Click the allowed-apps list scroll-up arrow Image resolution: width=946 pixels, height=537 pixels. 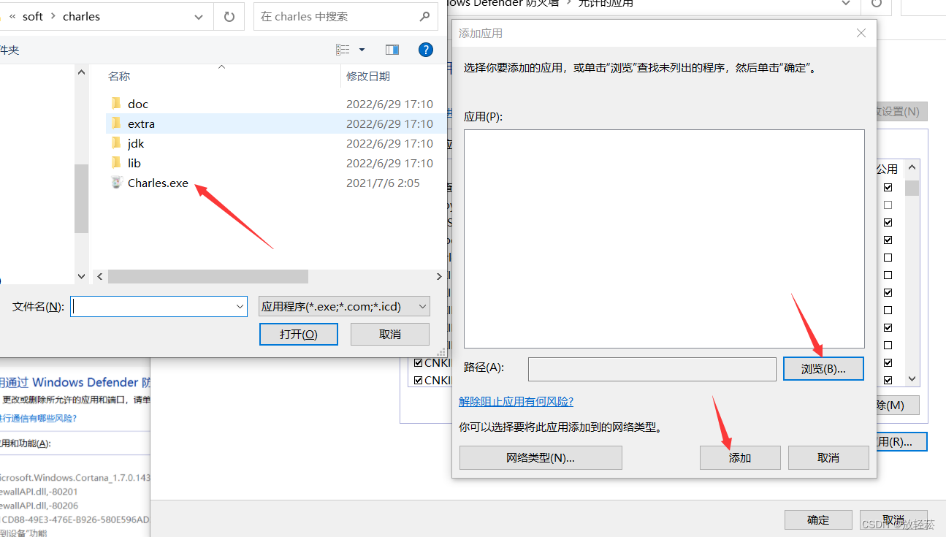pyautogui.click(x=912, y=169)
